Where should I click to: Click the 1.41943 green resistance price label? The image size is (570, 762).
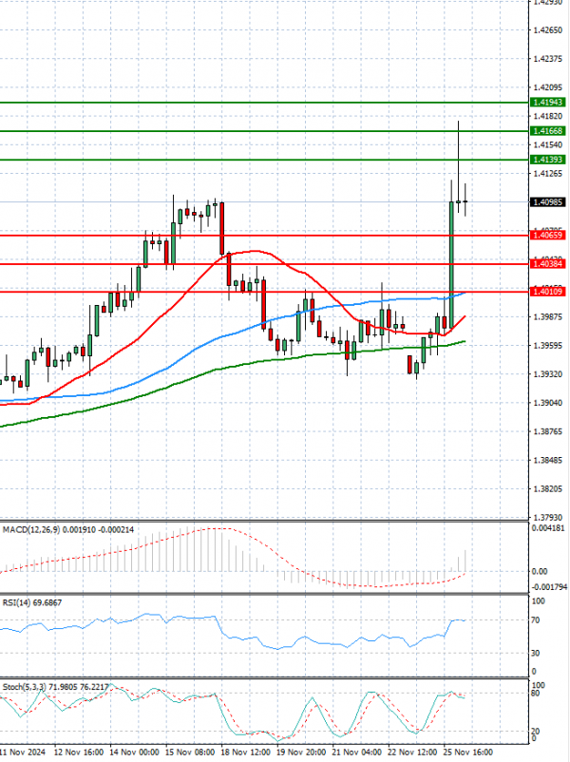point(547,102)
